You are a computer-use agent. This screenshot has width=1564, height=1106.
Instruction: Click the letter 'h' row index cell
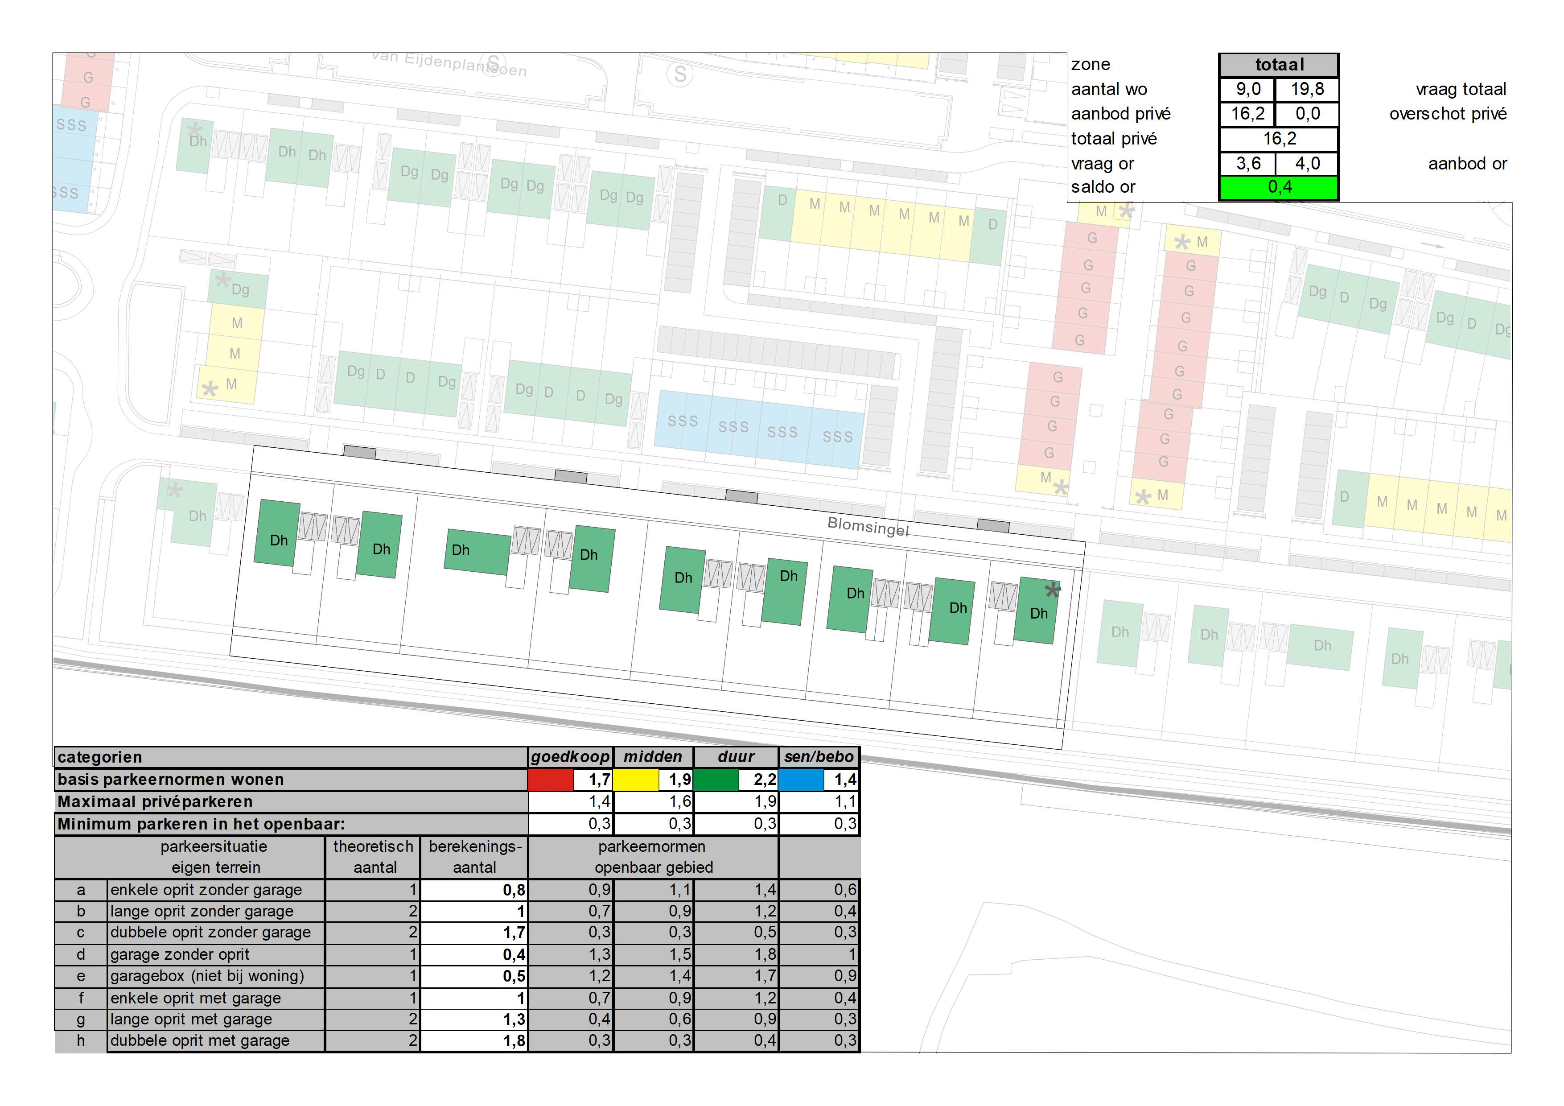[80, 1041]
